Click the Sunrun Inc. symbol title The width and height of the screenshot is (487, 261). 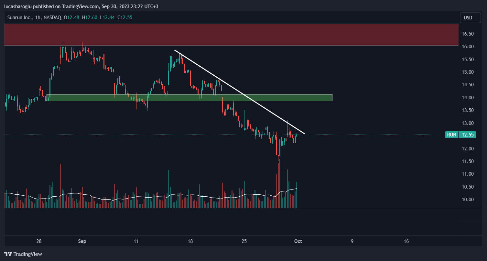(20, 17)
